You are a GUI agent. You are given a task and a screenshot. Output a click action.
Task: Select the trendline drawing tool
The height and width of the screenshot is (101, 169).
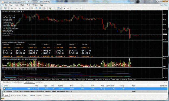click(x=80, y=8)
